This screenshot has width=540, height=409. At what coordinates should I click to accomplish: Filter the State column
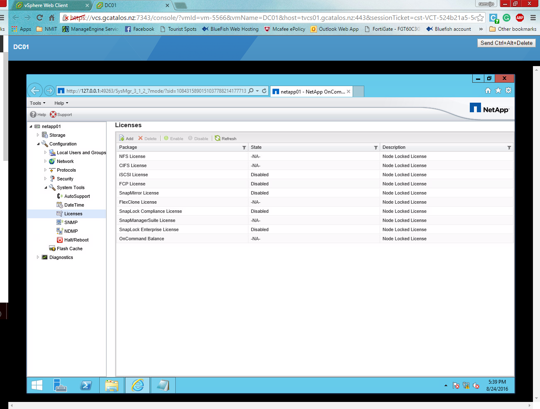click(376, 148)
